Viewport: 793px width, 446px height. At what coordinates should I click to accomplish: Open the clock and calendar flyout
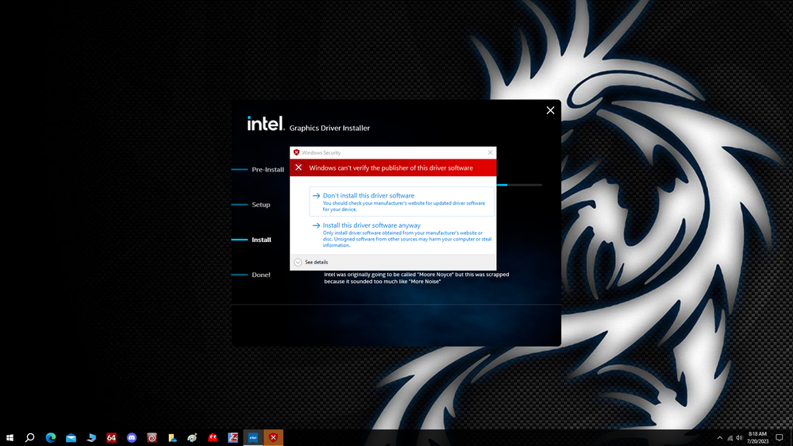point(757,437)
